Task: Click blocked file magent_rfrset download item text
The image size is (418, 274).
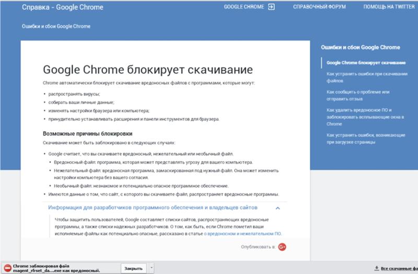Action: [x=56, y=268]
